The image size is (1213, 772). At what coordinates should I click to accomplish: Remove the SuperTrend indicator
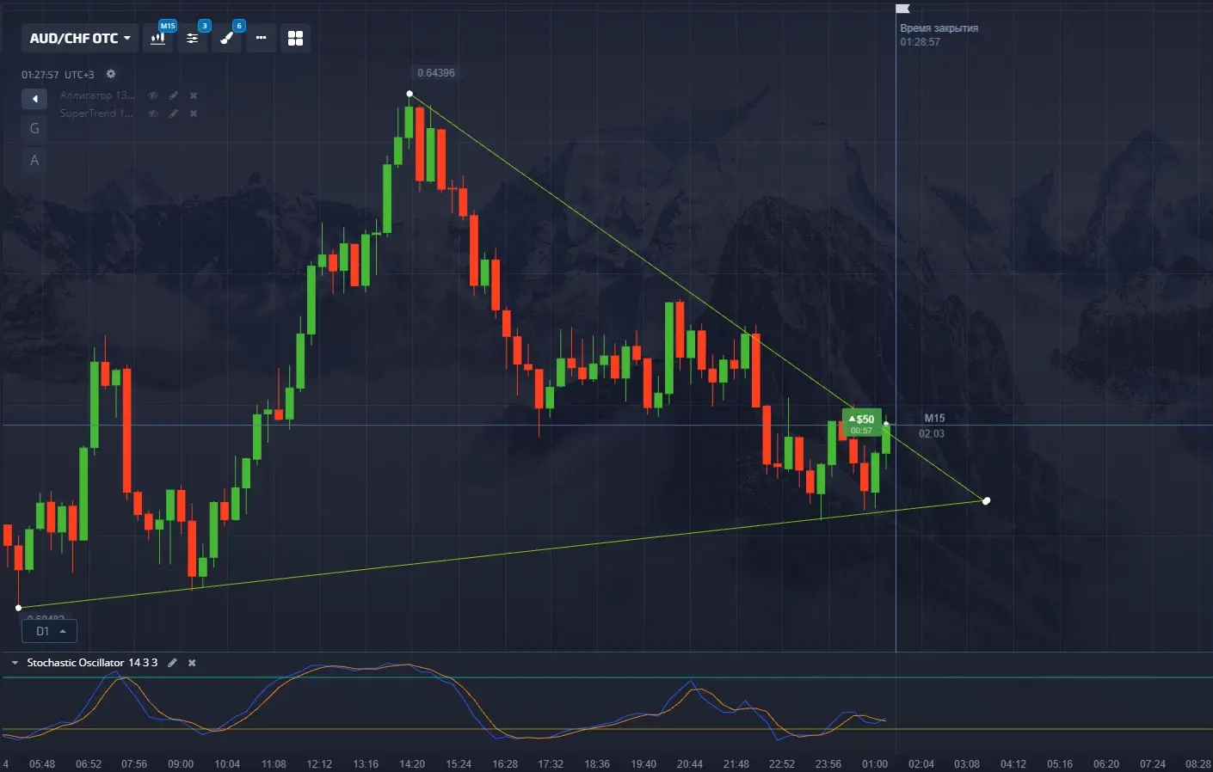pos(194,113)
